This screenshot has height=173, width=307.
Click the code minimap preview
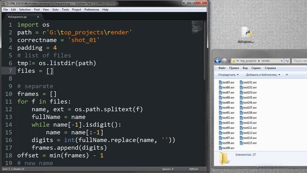pos(197,27)
